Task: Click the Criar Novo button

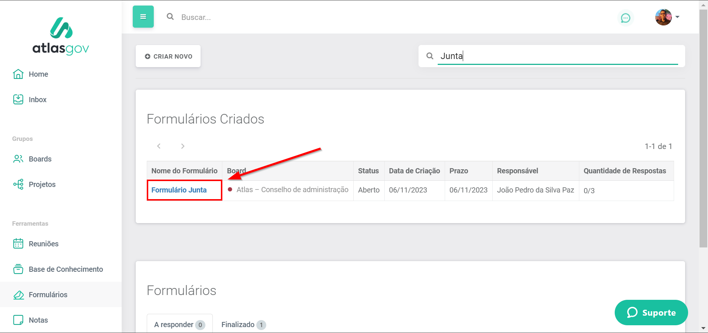Action: [168, 56]
